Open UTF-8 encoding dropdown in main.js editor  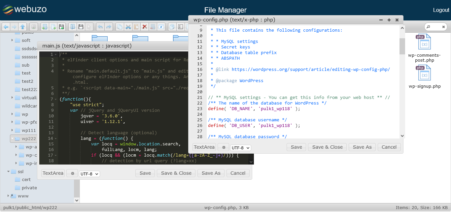(x=89, y=174)
